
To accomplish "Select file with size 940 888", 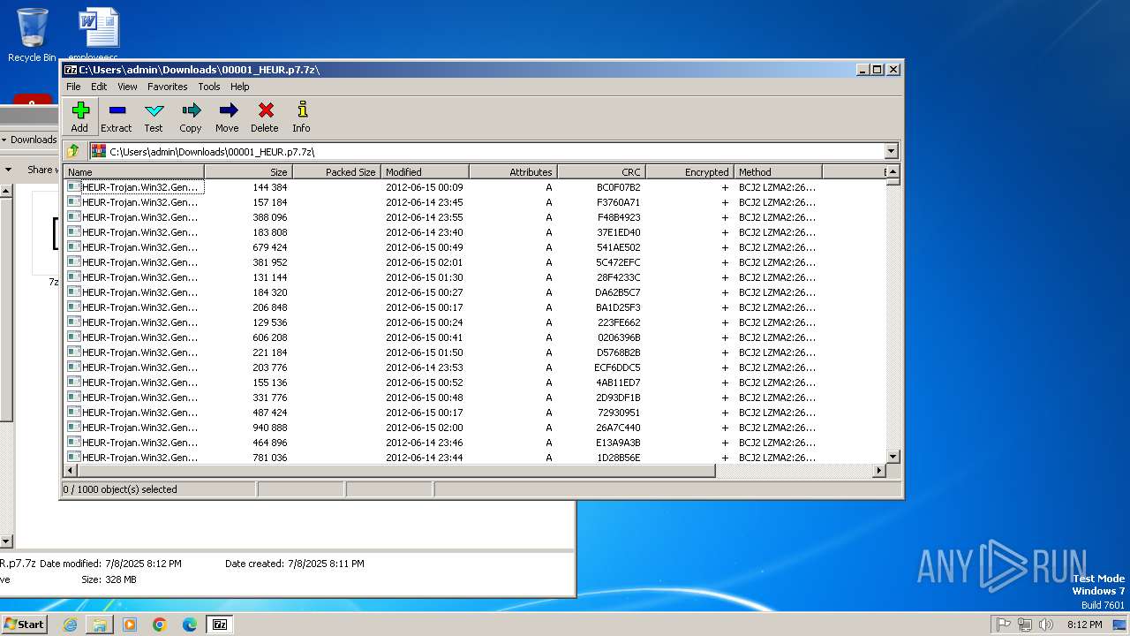I will coord(475,428).
